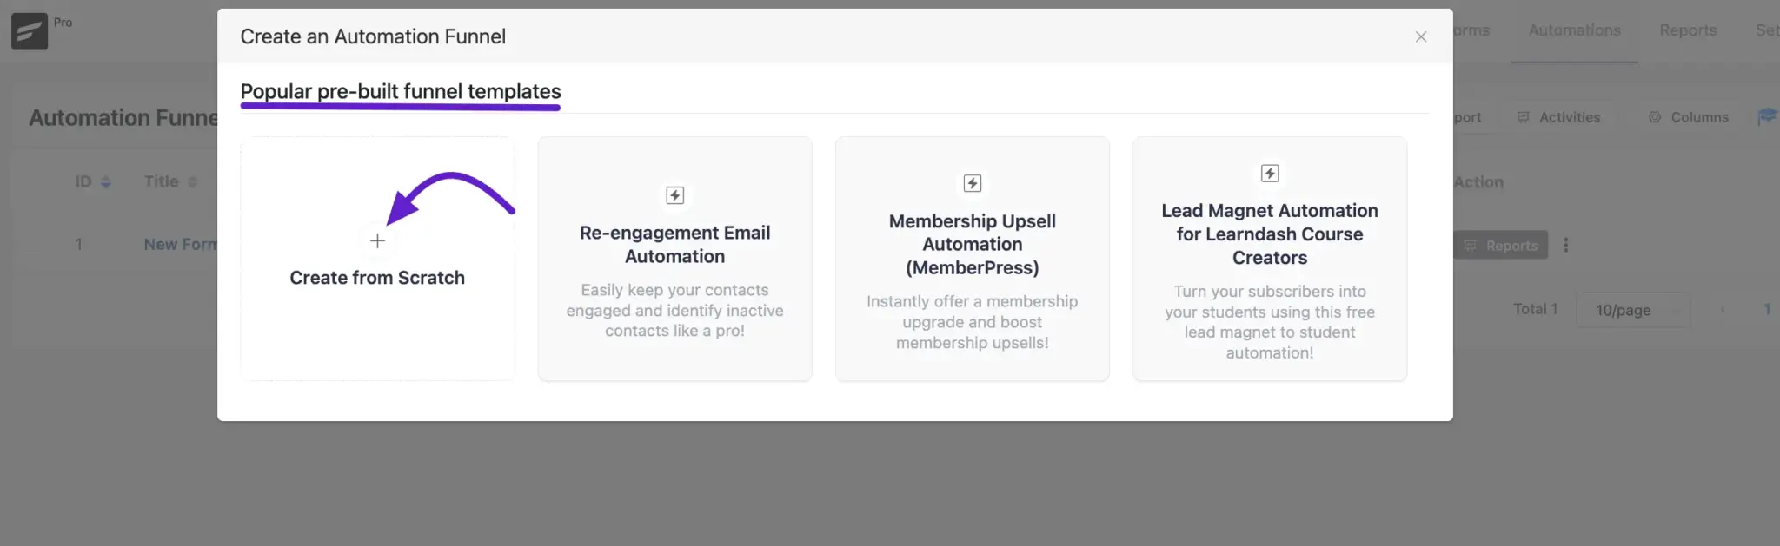Click the Activities button

point(1559,117)
